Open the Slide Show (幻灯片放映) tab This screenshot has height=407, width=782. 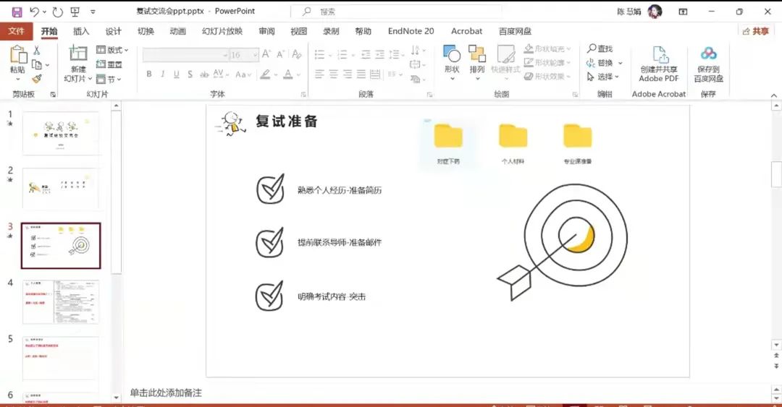coord(222,31)
